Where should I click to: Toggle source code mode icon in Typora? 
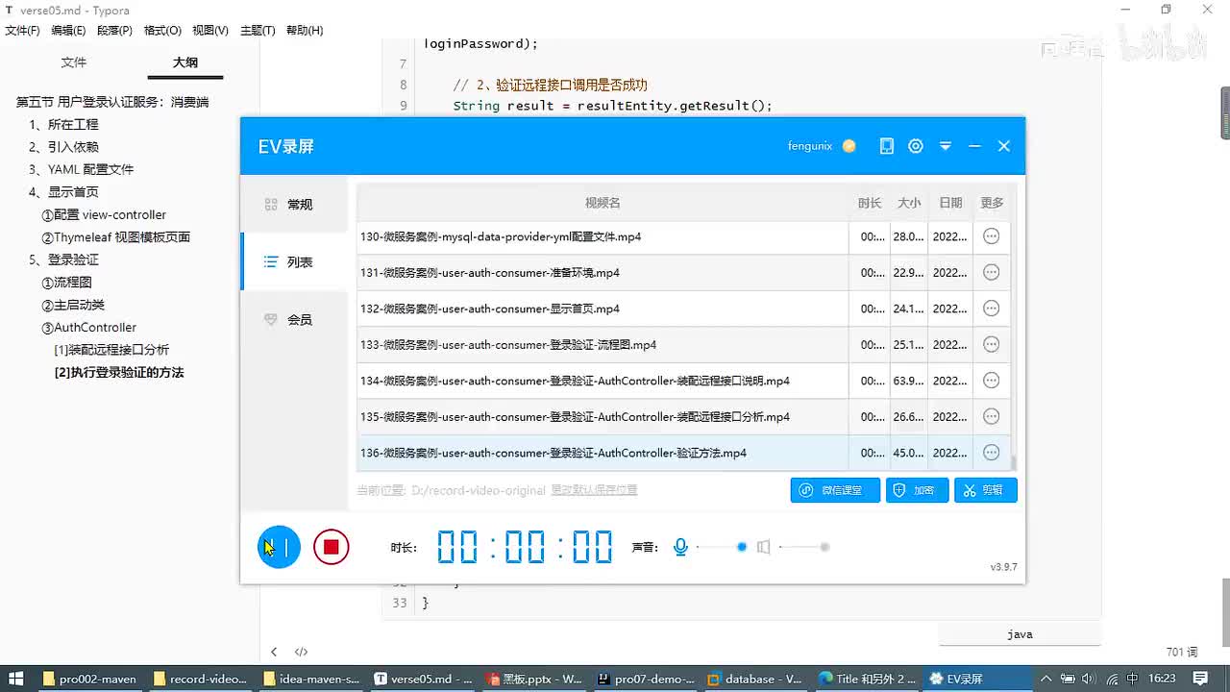(301, 652)
